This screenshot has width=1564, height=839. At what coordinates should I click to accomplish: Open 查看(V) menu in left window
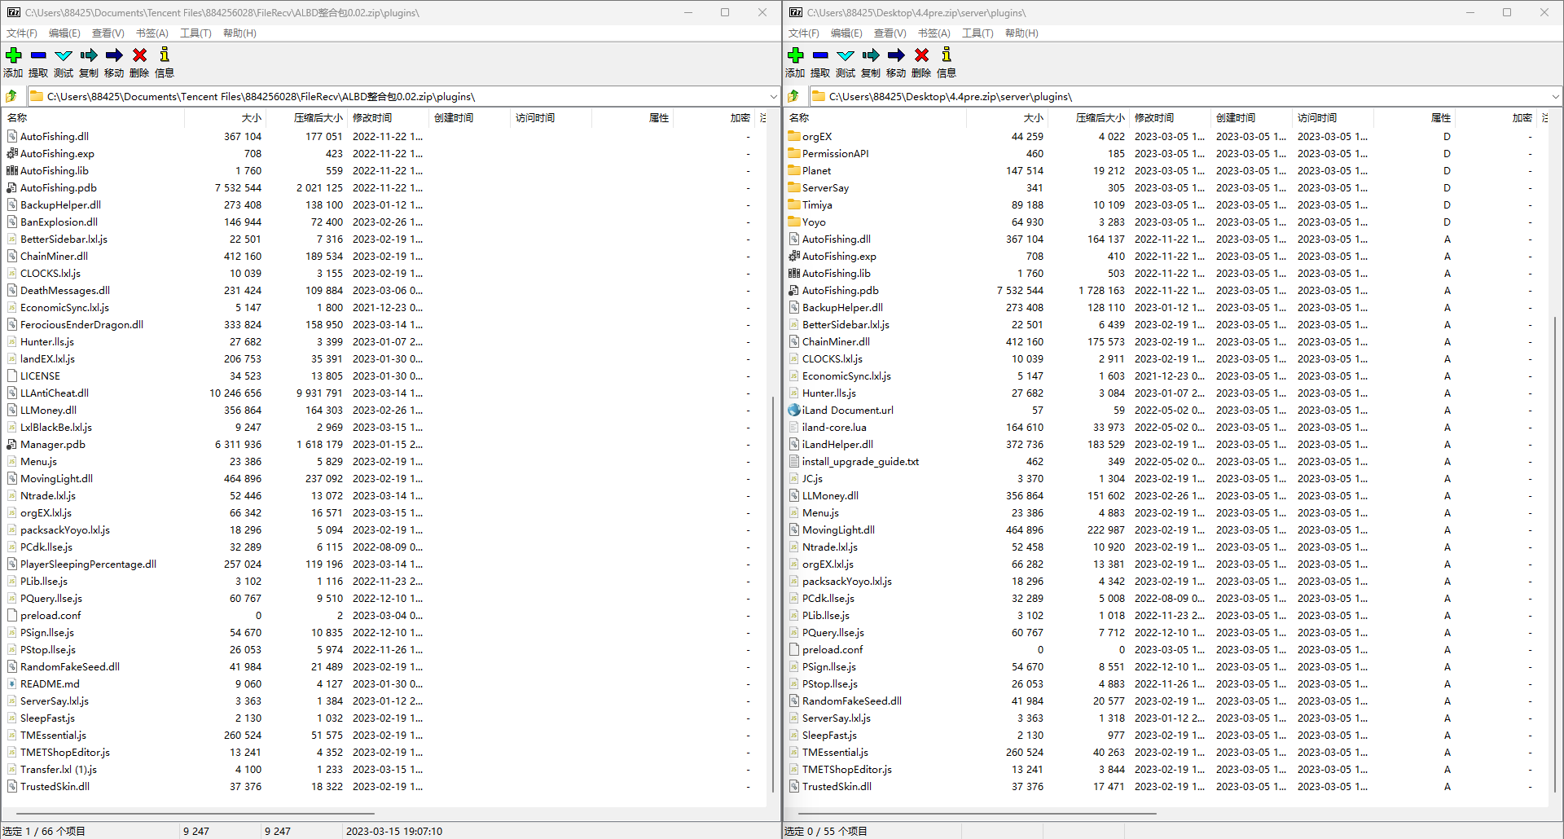pyautogui.click(x=108, y=33)
